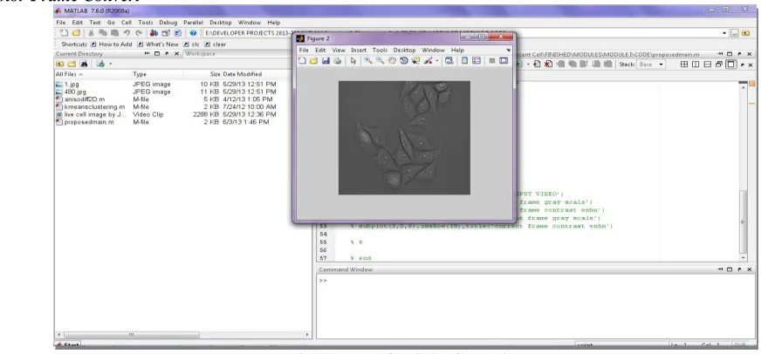761x354 pixels.
Task: Click the Undo icon in MATLAB toolbar
Action: tap(127, 33)
